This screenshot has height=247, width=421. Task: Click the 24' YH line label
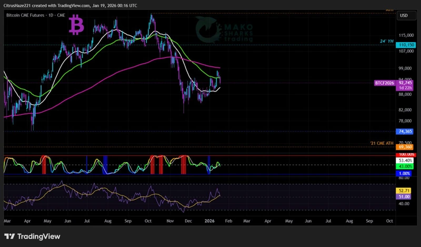point(387,41)
